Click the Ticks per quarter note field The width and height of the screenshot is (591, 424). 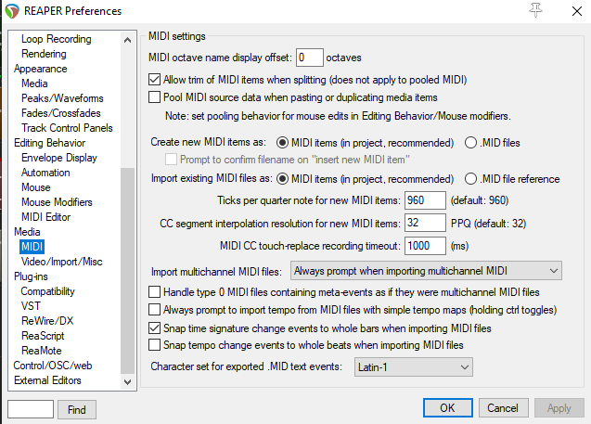[425, 200]
